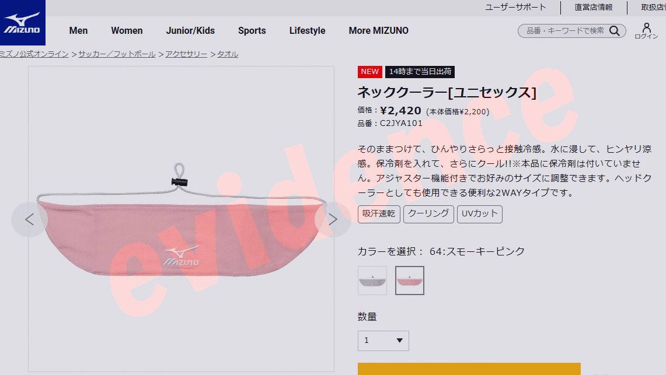This screenshot has height=375, width=666.
Task: Show previous product image arrow
Action: tap(29, 219)
